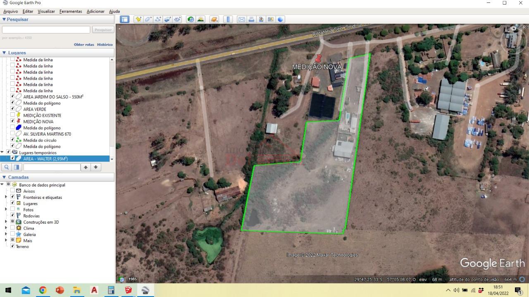
Task: Select the Add Polygon tool
Action: pyautogui.click(x=148, y=19)
